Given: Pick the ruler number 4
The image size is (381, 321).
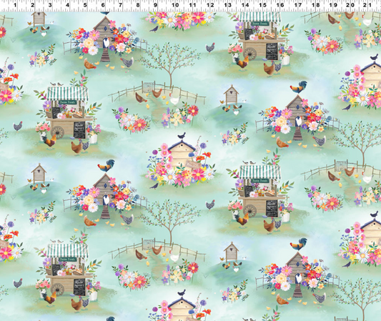Looking at the screenshot, I should 67,5.
